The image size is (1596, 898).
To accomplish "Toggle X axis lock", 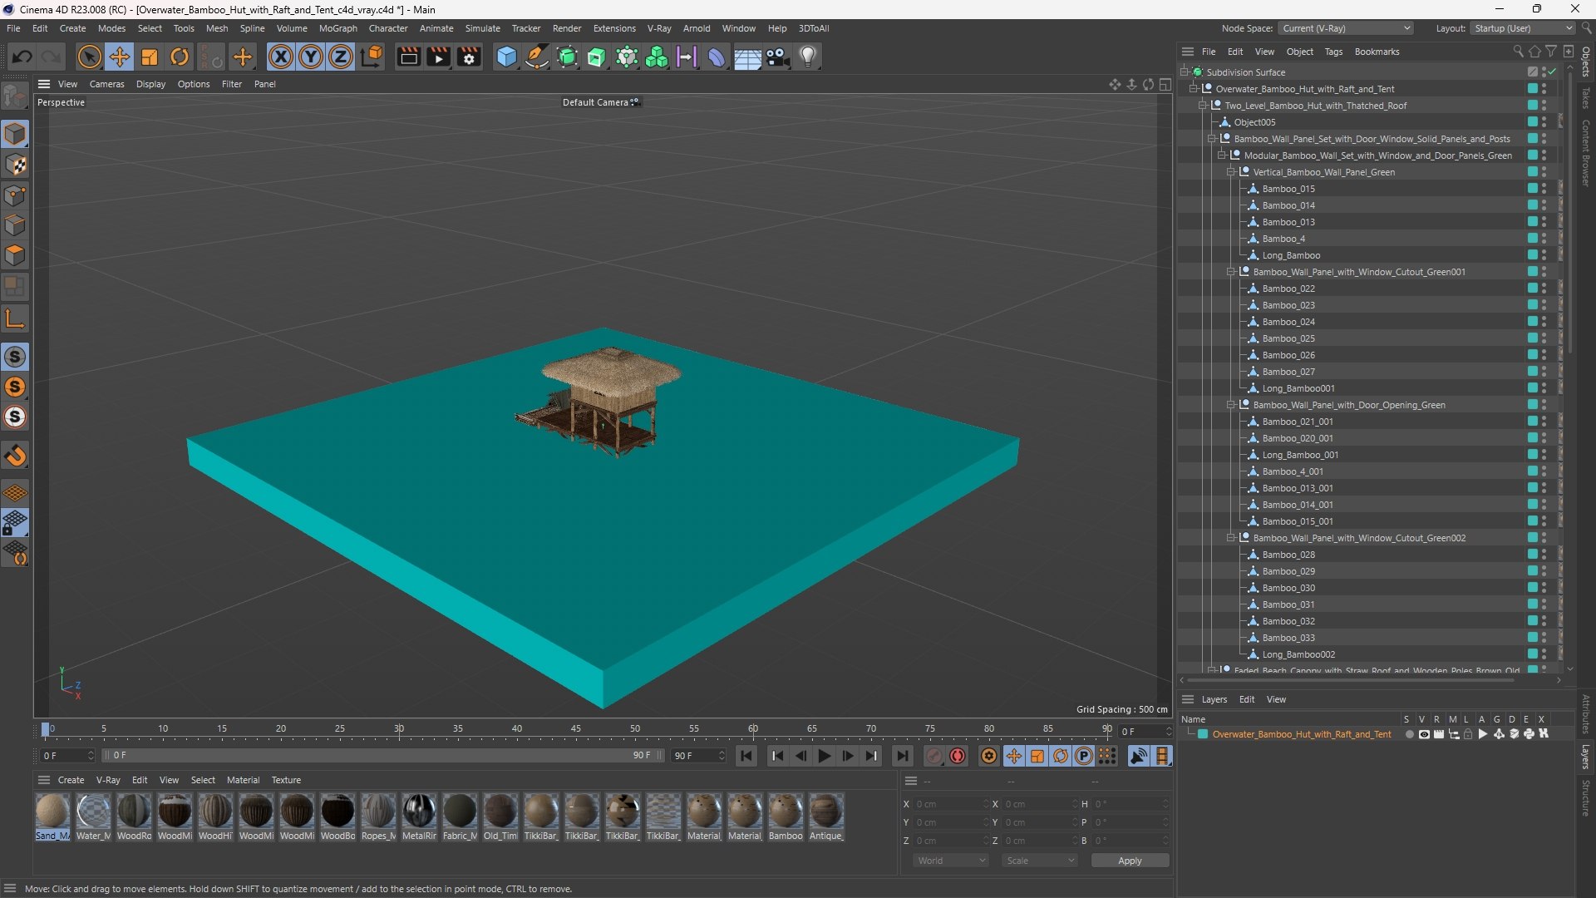I will [281, 57].
